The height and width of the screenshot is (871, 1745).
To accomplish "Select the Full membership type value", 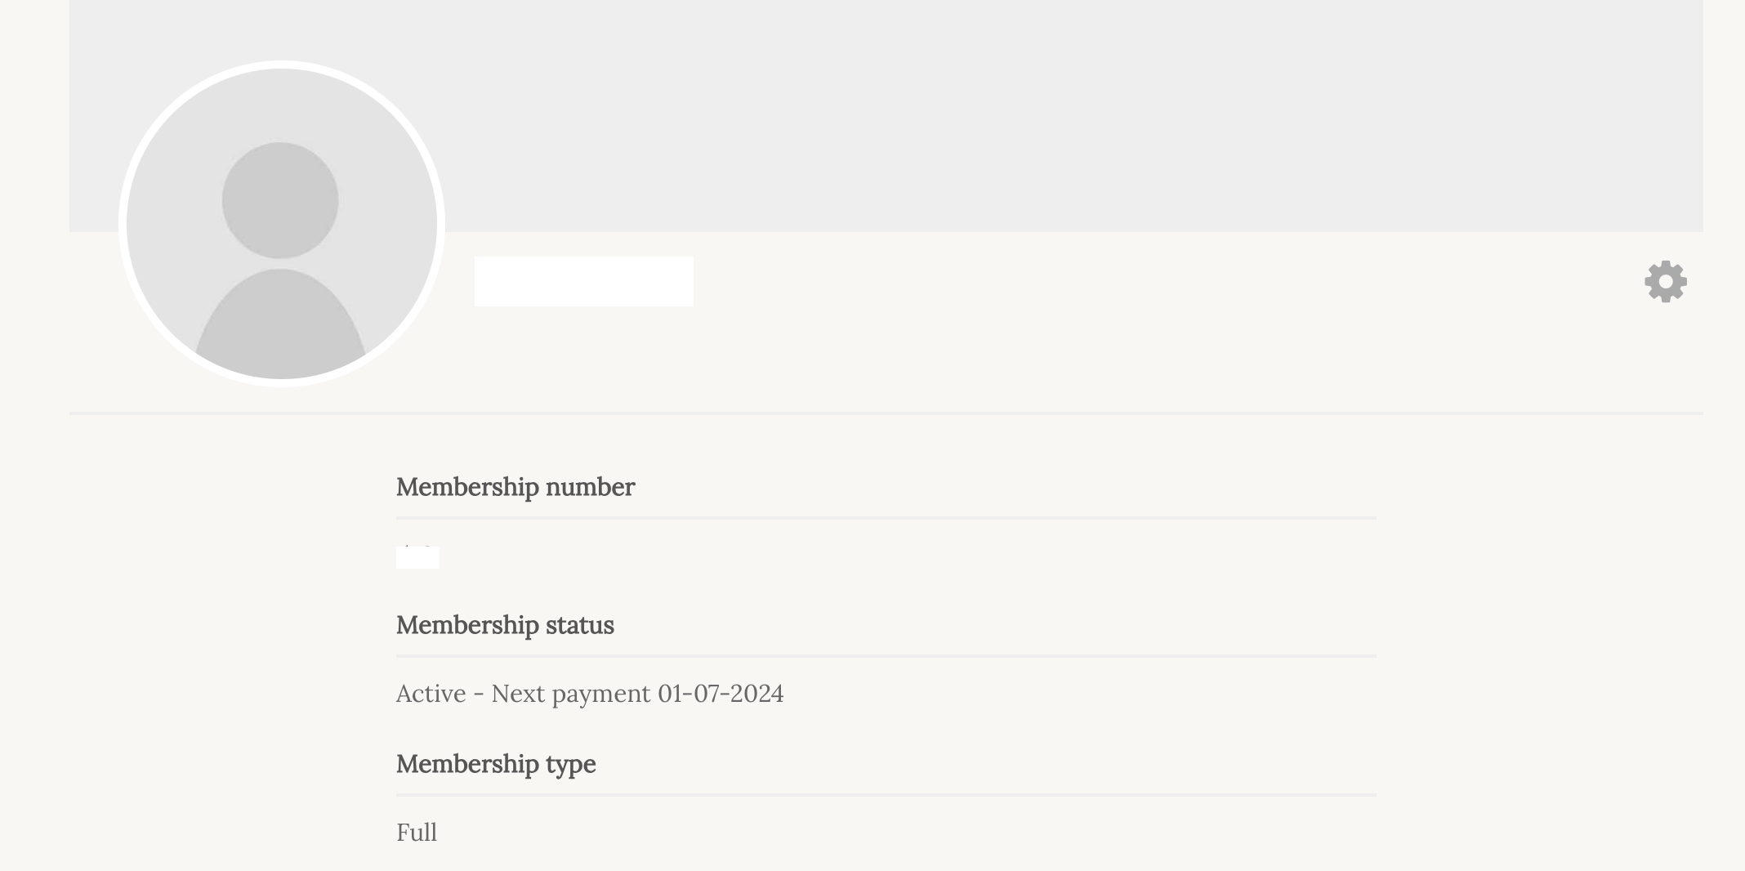I will point(417,833).
